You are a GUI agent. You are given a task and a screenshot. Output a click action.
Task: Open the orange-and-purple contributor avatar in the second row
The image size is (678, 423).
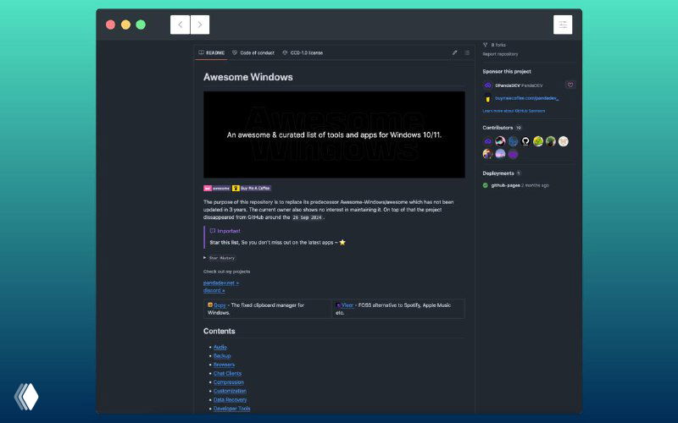(488, 154)
